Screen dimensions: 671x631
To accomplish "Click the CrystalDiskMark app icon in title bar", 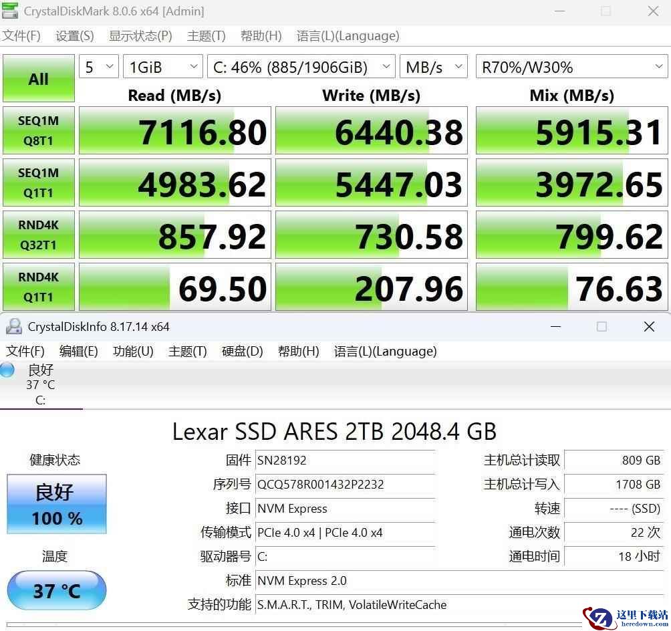I will (x=9, y=10).
